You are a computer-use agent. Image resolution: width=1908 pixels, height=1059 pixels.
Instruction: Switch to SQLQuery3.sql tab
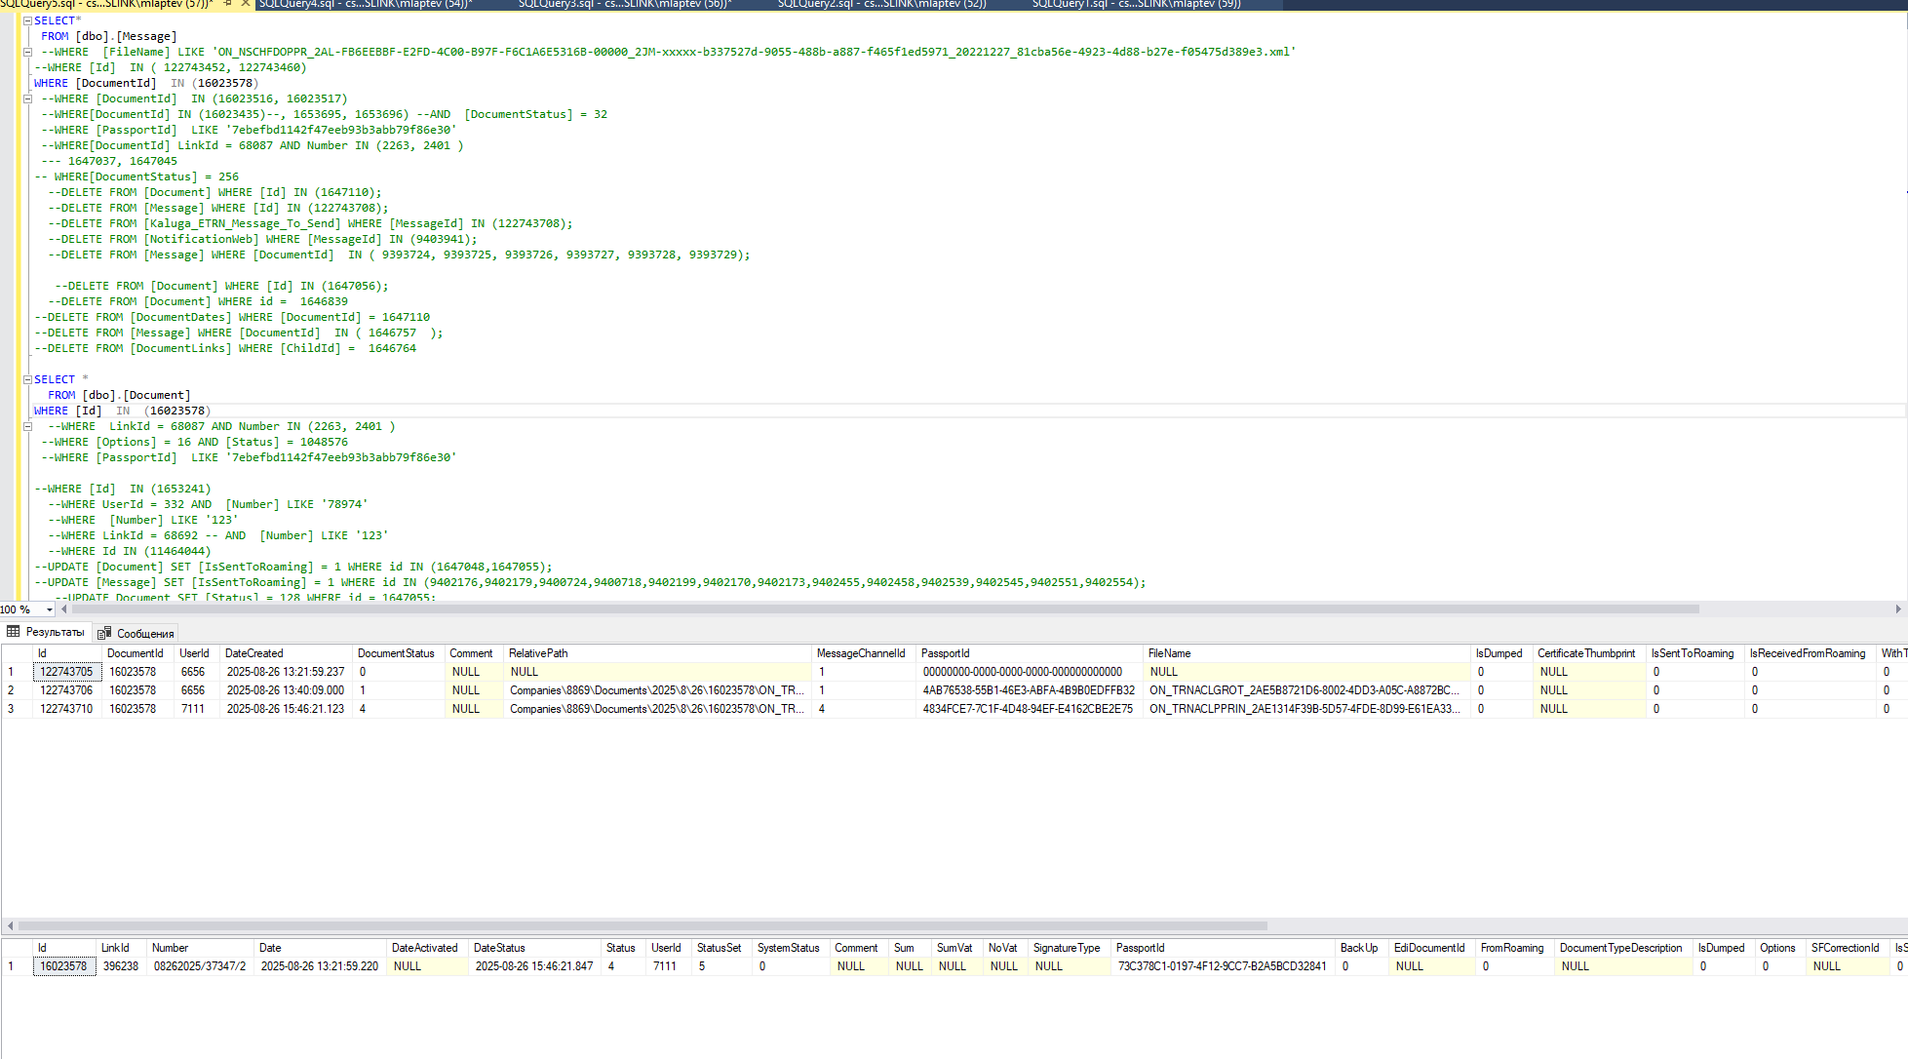click(x=624, y=4)
